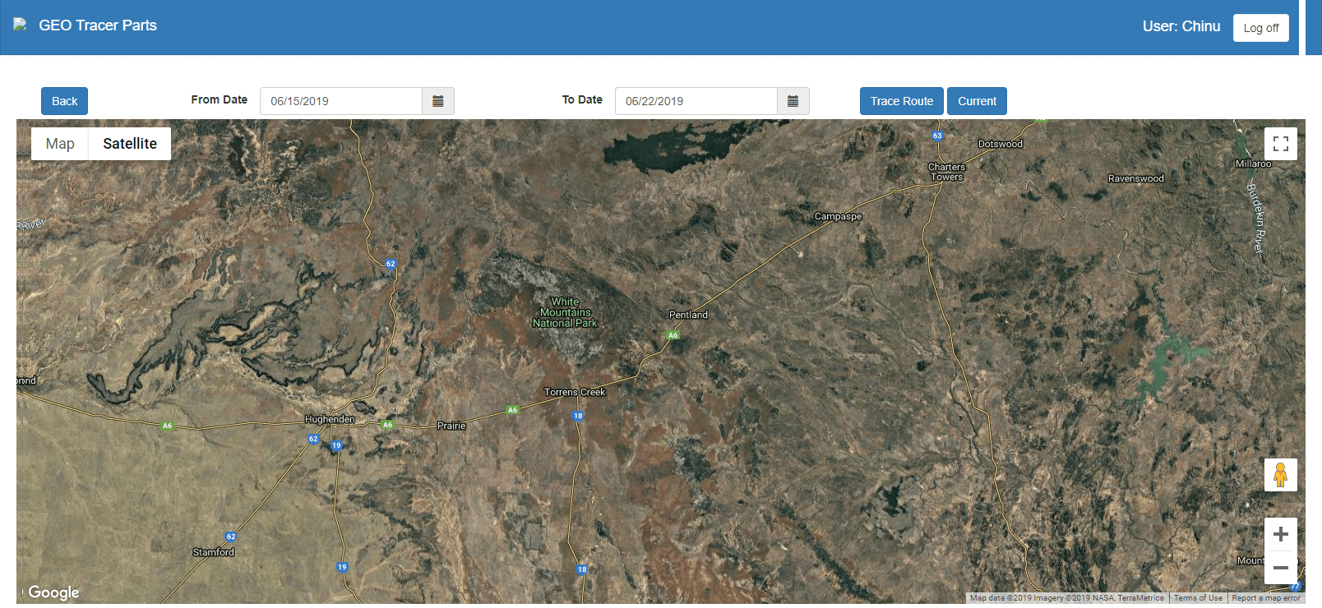Click the Millaroo label
Image resolution: width=1322 pixels, height=608 pixels.
click(x=1253, y=164)
